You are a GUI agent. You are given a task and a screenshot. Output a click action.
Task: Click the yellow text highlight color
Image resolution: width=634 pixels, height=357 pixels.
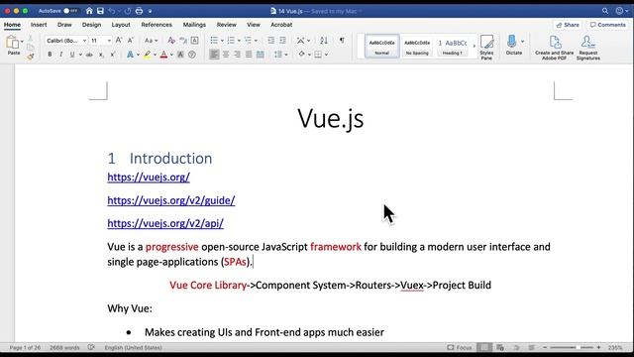(147, 55)
